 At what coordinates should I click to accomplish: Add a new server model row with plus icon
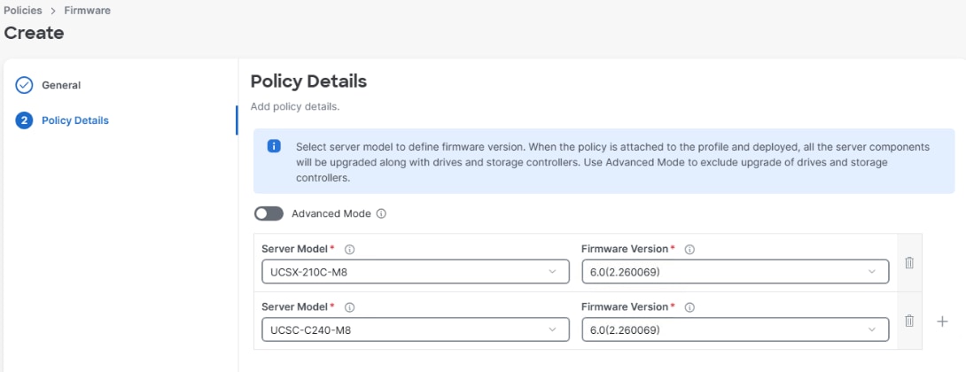pos(942,321)
